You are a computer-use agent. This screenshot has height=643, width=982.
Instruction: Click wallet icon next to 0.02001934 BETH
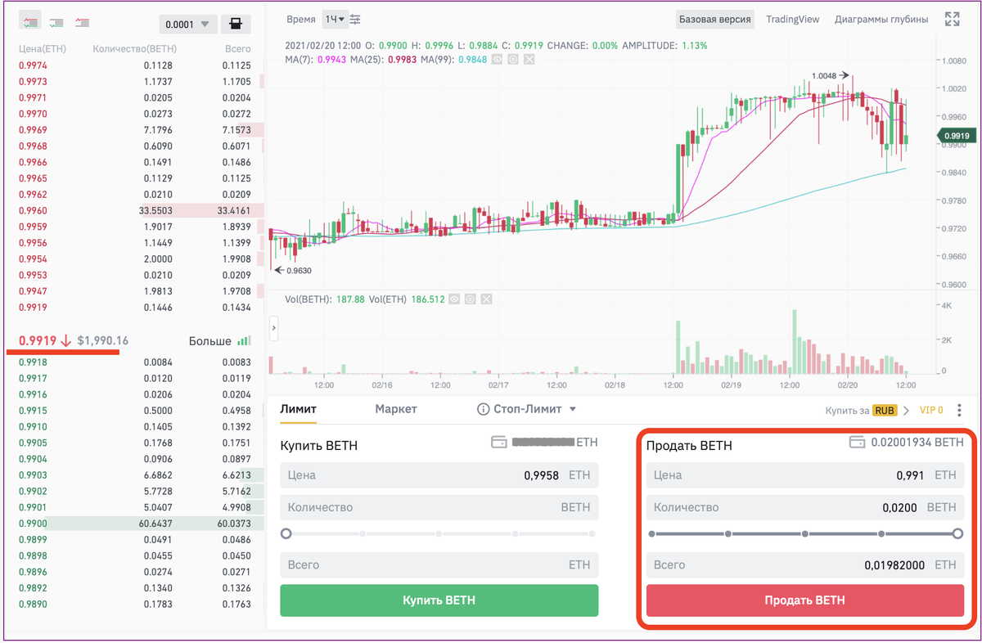click(857, 443)
